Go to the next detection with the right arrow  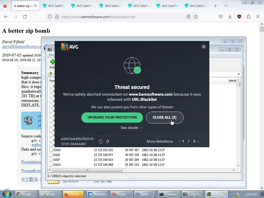198,142
